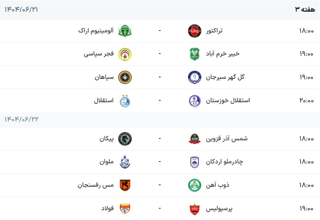Click the Aluminium Arak club crest
The image size is (320, 220).
(x=125, y=31)
